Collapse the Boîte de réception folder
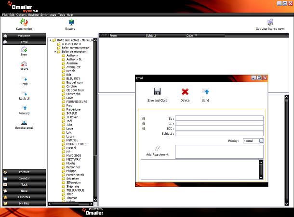Viewport: 294px width, 217px height. point(55,51)
